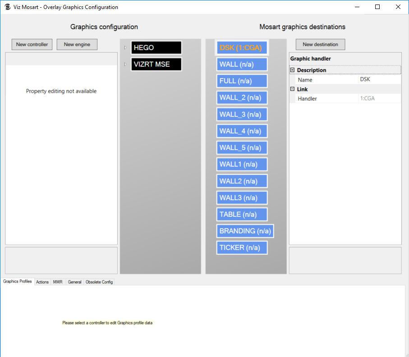This screenshot has height=357, width=409.
Task: Select the DSK (1:CGA) destination
Action: (242, 47)
